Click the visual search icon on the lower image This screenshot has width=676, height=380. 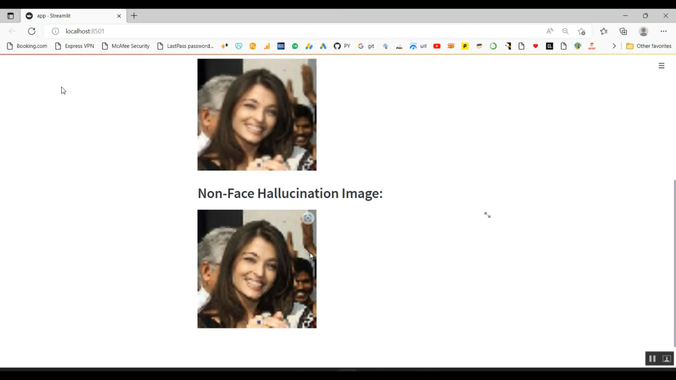tap(308, 218)
